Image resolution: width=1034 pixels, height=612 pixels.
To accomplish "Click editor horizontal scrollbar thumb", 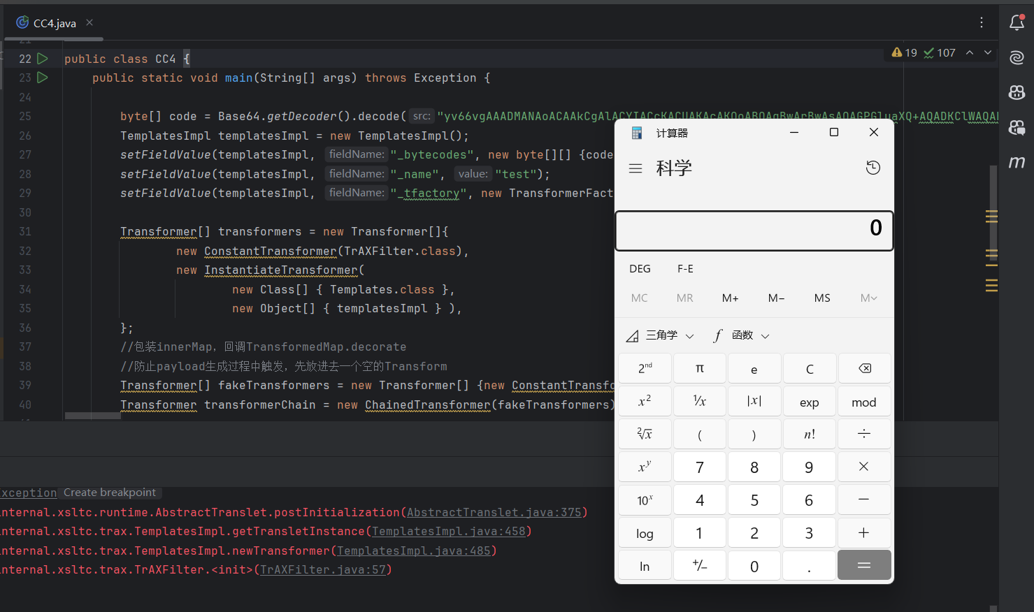I will 93,416.
